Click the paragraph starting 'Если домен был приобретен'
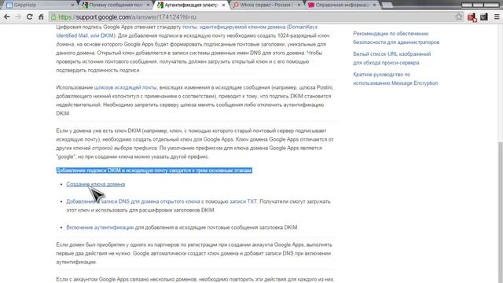Image resolution: width=503 pixels, height=283 pixels. (x=194, y=253)
